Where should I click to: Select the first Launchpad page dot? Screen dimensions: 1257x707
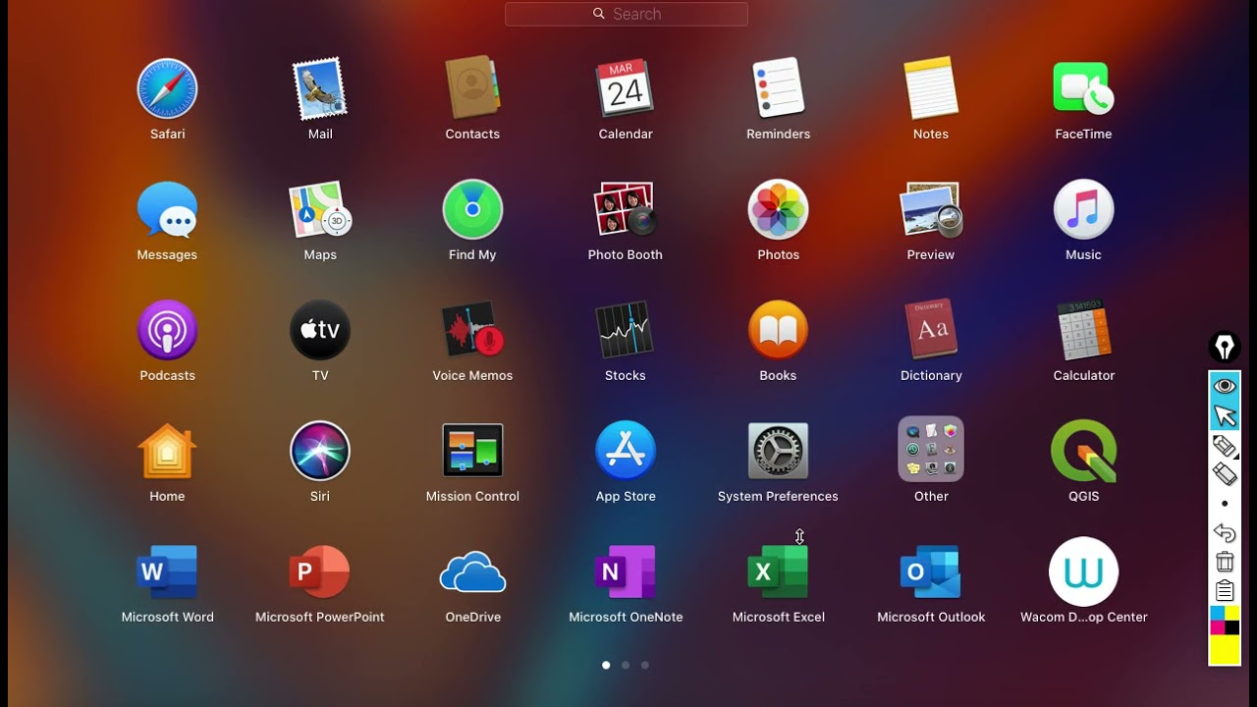606,665
